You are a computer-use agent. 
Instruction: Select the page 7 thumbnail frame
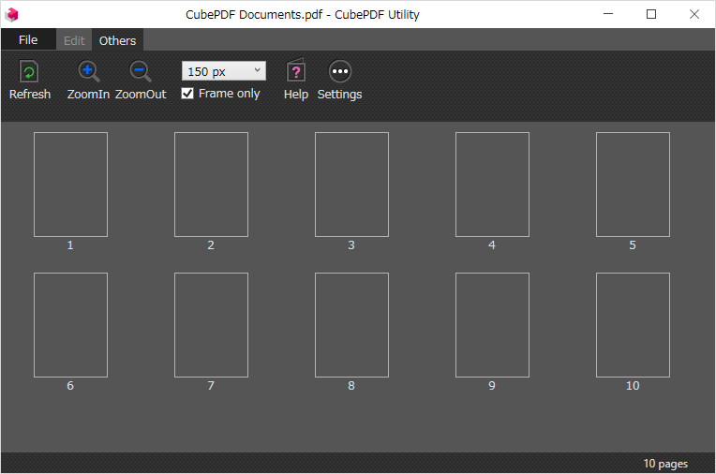(x=212, y=325)
